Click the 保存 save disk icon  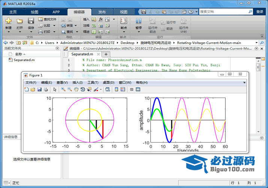coord(31,21)
